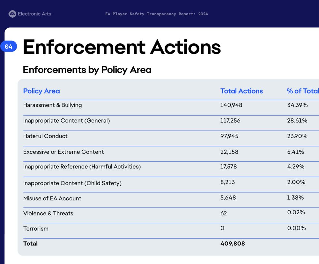Image resolution: width=319 pixels, height=264 pixels.
Task: Select the bold Total row label
Action: coord(30,244)
